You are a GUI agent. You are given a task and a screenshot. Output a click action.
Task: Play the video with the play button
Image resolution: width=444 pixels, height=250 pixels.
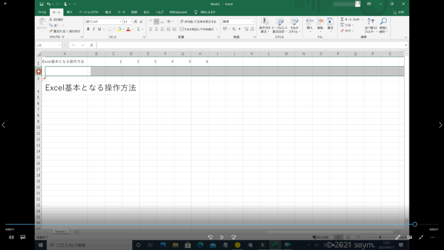click(222, 237)
